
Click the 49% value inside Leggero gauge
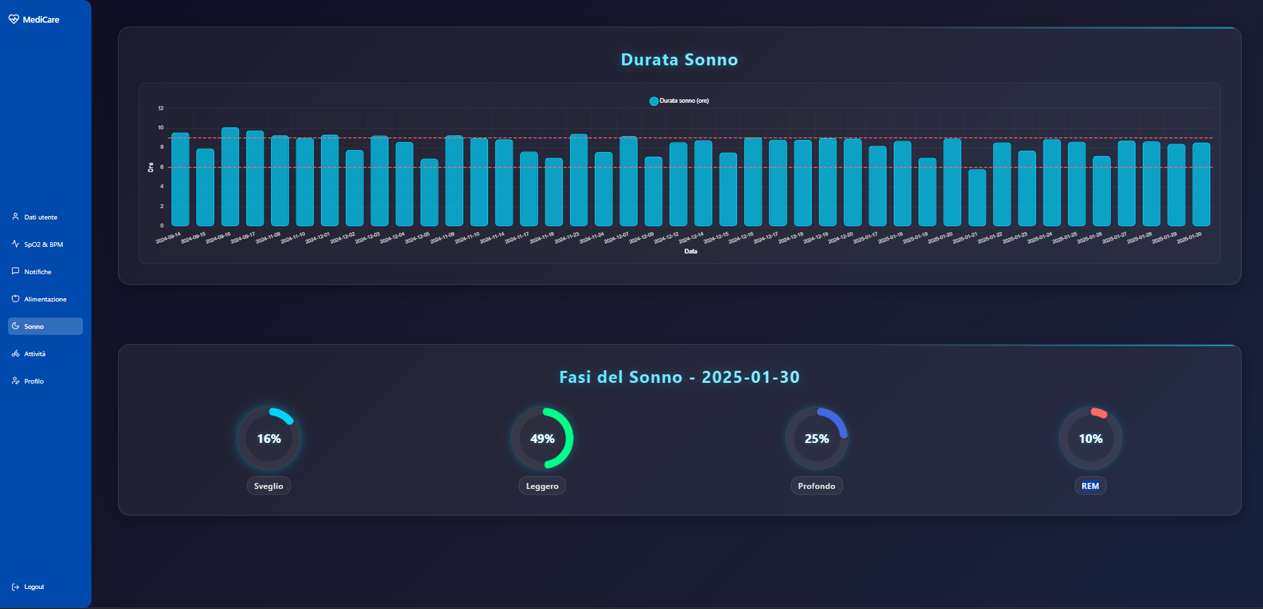pos(542,439)
